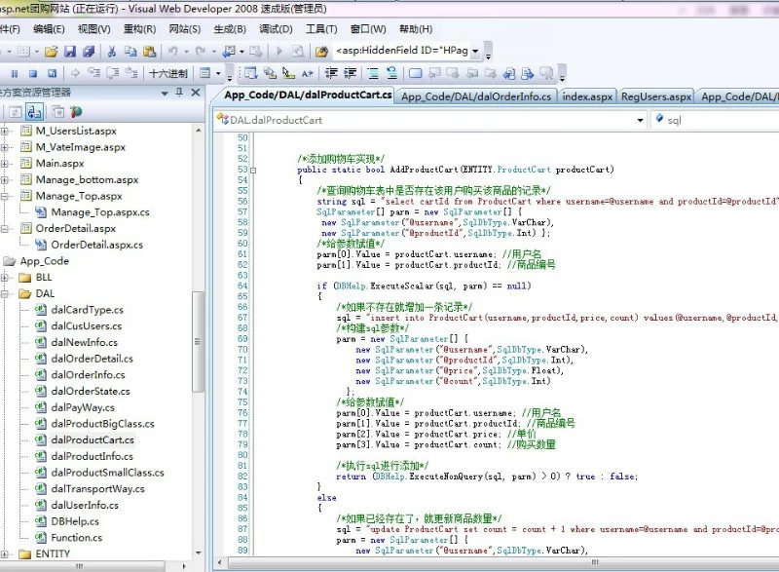The image size is (779, 572).
Task: Click the ASP.NET Configuration icon
Action: 76,112
